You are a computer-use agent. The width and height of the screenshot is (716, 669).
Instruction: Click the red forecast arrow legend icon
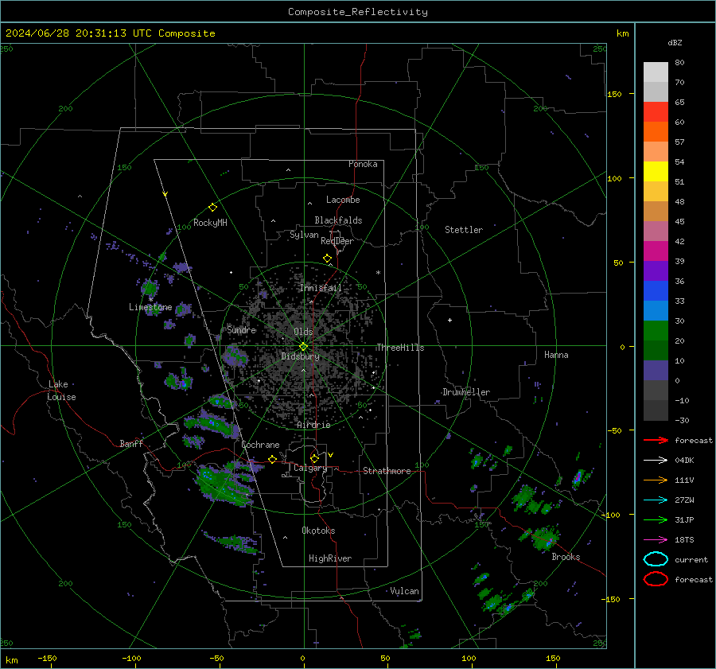click(x=656, y=440)
